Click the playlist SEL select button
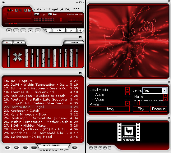The image size is (171, 153). pos(16,147)
